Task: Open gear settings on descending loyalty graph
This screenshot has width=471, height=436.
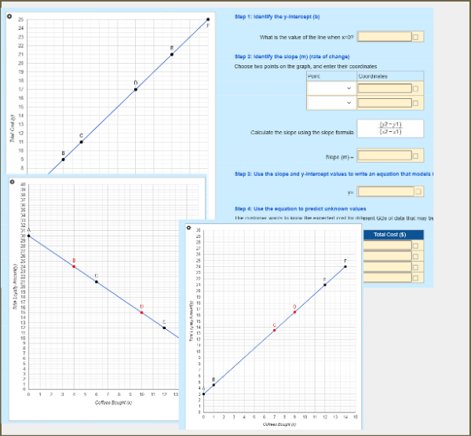Action: click(12, 181)
